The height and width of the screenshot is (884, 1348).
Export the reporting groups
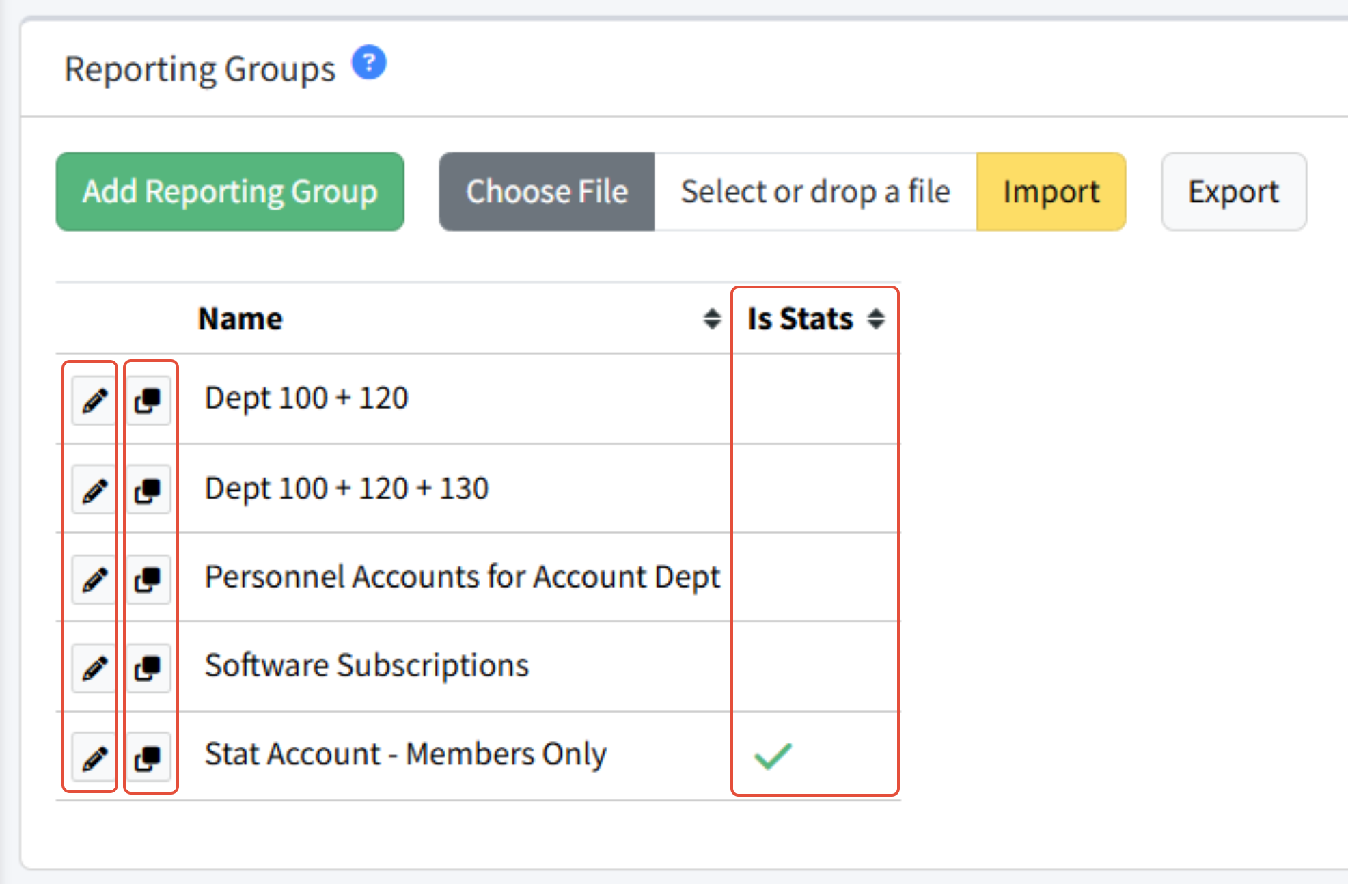click(1233, 192)
